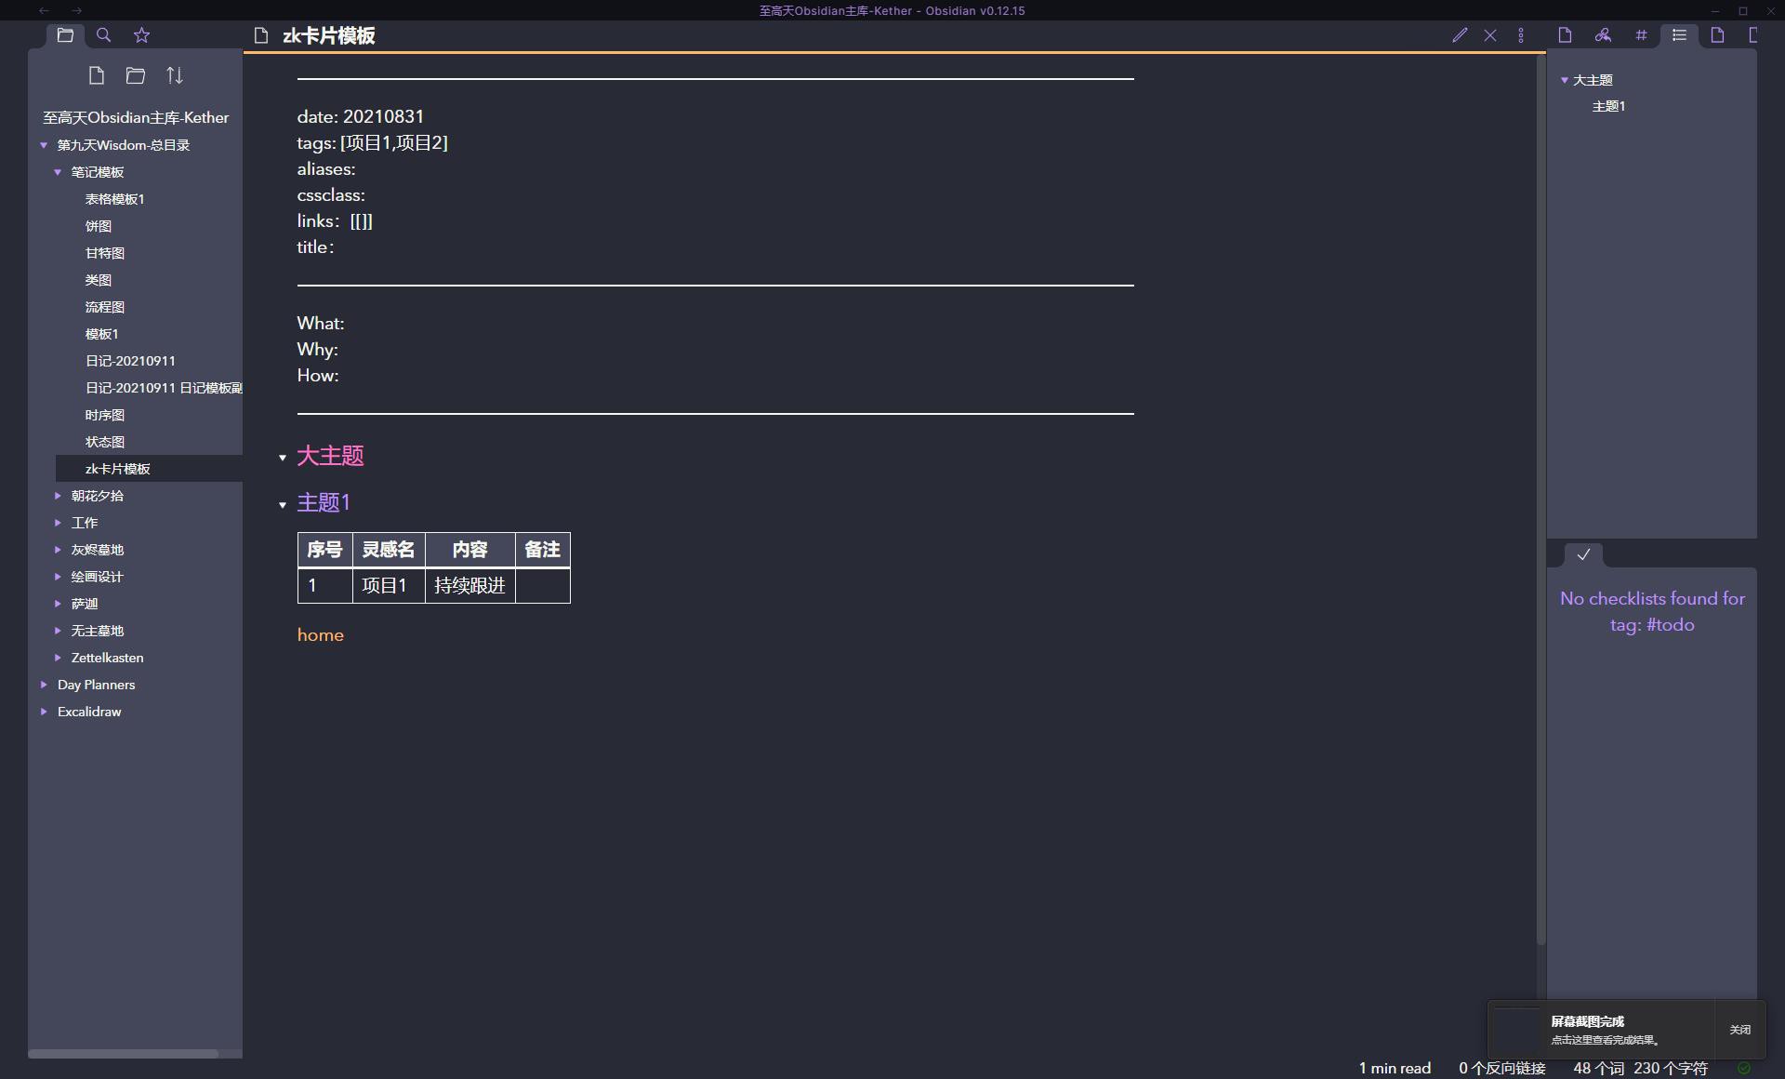1785x1079 pixels.
Task: Switch to the checklist checkmark tab
Action: click(x=1583, y=554)
